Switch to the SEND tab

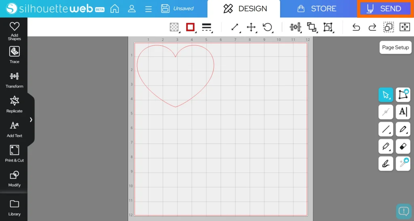385,8
